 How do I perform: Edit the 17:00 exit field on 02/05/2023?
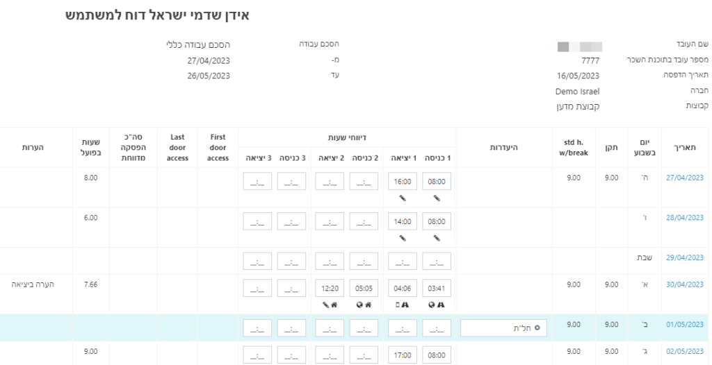coord(403,355)
